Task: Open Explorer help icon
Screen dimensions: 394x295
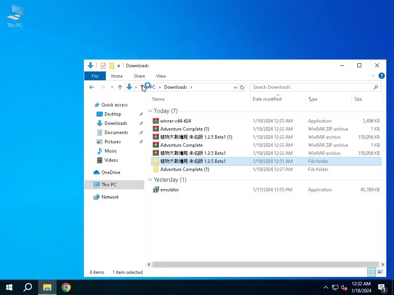Action: pyautogui.click(x=381, y=76)
